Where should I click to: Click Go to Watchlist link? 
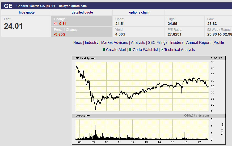(x=145, y=50)
